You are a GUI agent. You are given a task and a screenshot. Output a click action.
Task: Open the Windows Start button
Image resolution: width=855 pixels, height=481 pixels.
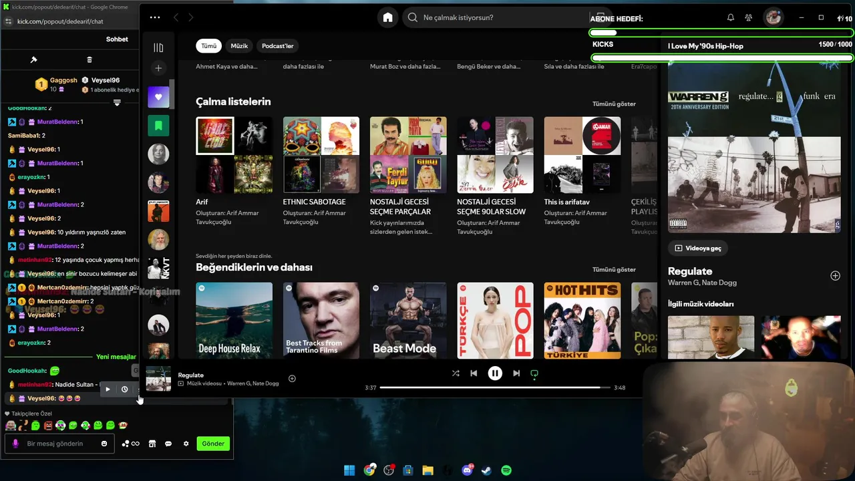[x=349, y=470]
